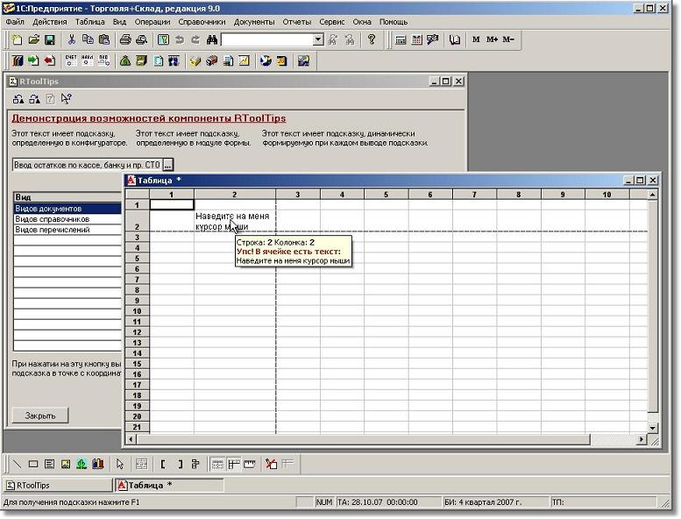Select the rectangle drawing tool
Screen dimensions: 681x519
tap(33, 464)
